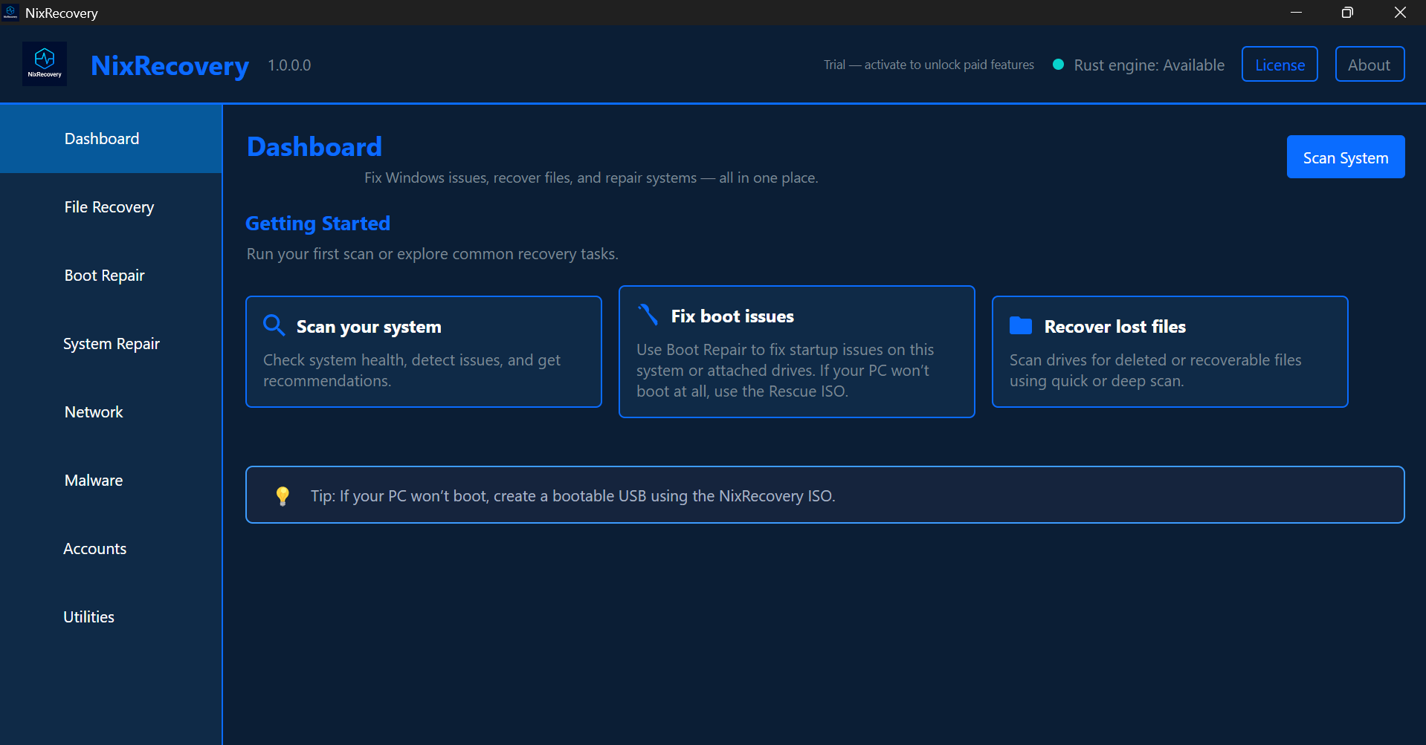Click the version number 1.0.0.0
Viewport: 1426px width, 745px height.
(x=289, y=65)
